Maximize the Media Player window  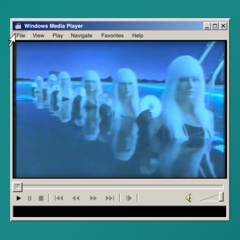215,26
